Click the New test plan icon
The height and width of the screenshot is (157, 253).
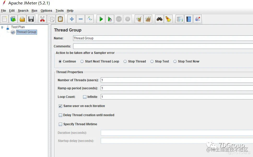(x=4, y=19)
